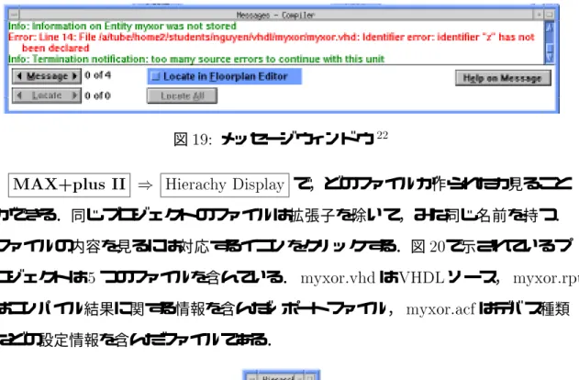Click the Messages - Compiler title bar
Image resolution: width=579 pixels, height=380 pixels.
(275, 15)
